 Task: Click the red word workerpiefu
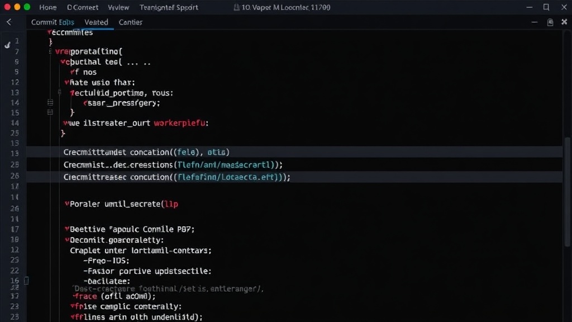[x=180, y=123]
